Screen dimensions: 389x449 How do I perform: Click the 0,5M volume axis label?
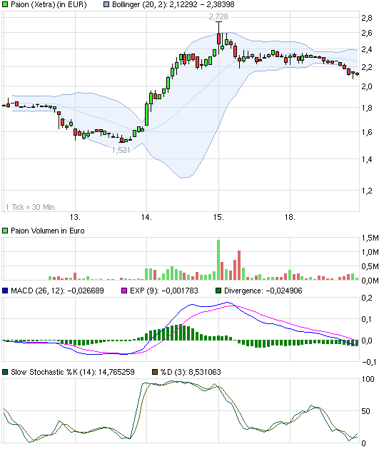click(370, 266)
